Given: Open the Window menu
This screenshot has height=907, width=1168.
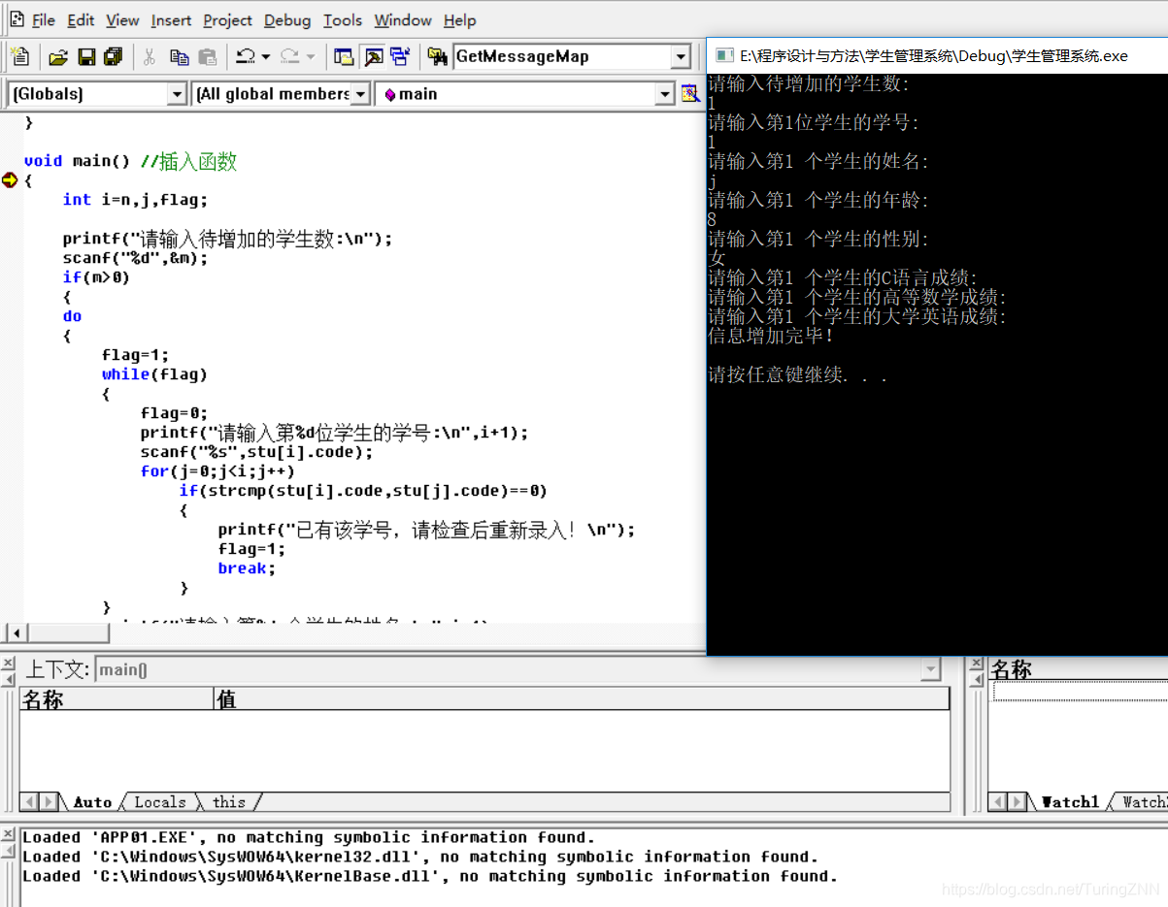Looking at the screenshot, I should pos(403,20).
